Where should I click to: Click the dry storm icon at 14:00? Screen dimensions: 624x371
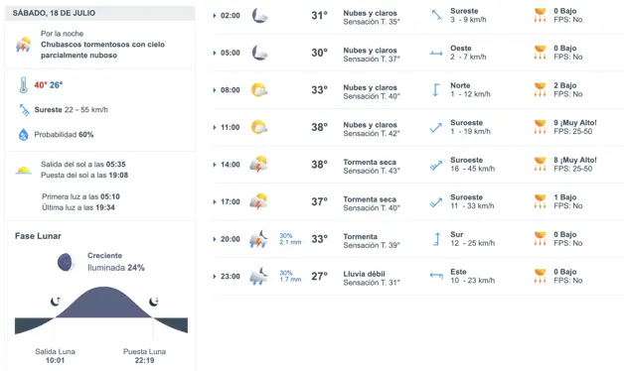tap(258, 165)
